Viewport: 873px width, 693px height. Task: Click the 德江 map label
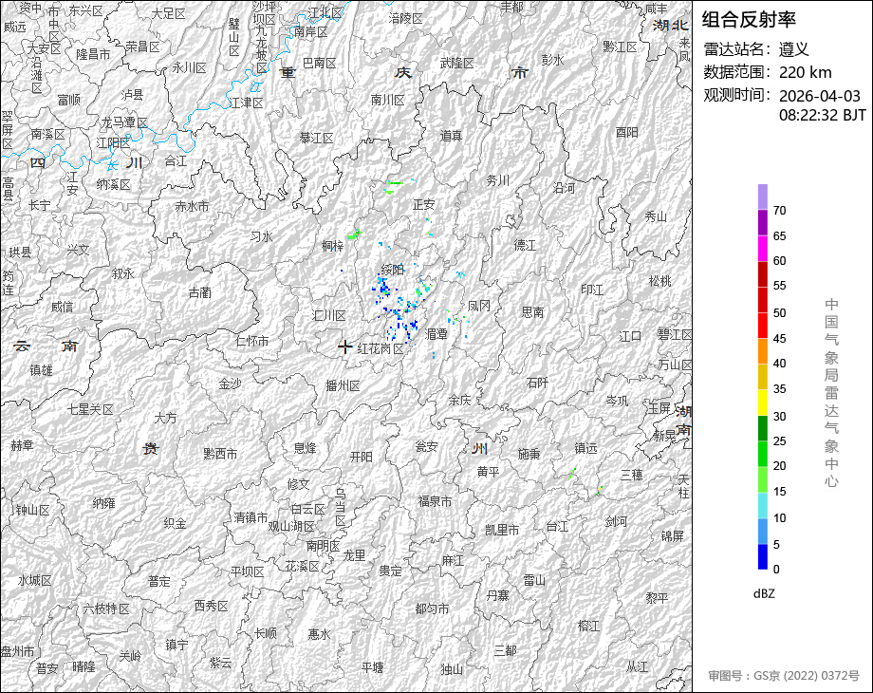coord(525,245)
